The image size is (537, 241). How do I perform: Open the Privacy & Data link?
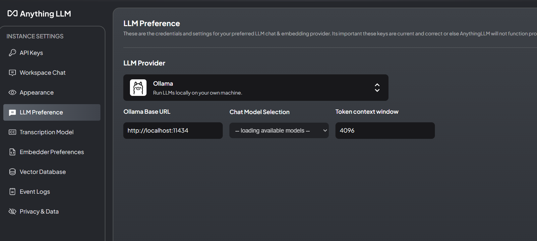click(39, 212)
